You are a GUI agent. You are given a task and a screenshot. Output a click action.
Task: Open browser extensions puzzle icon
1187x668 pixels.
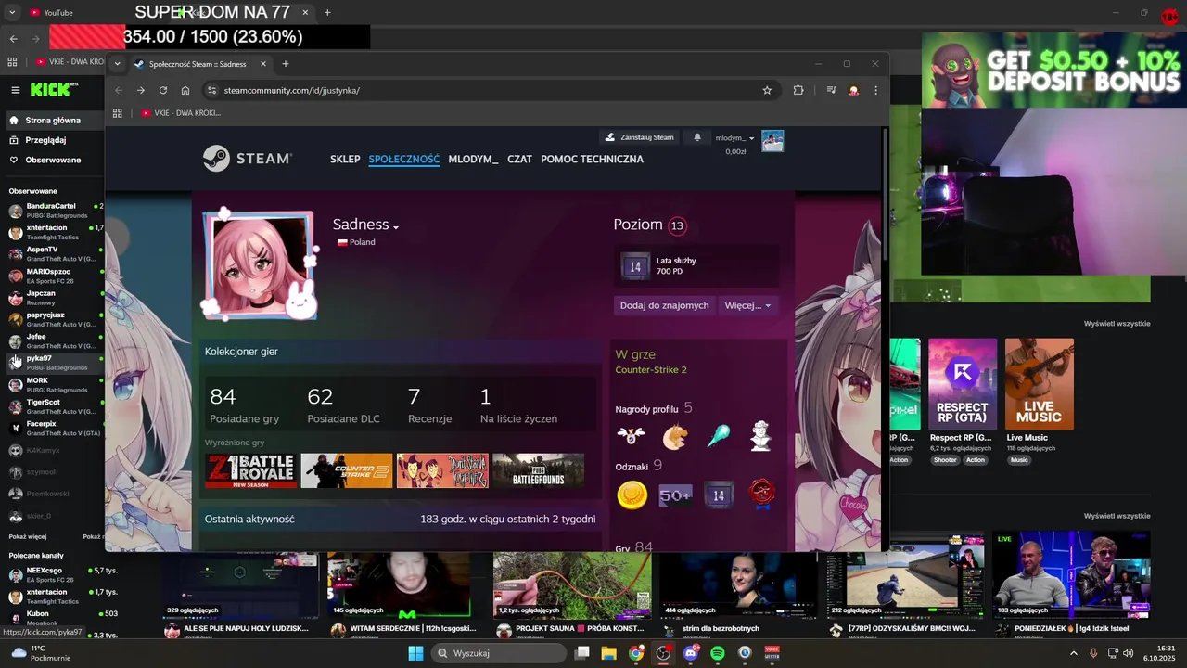click(x=798, y=90)
